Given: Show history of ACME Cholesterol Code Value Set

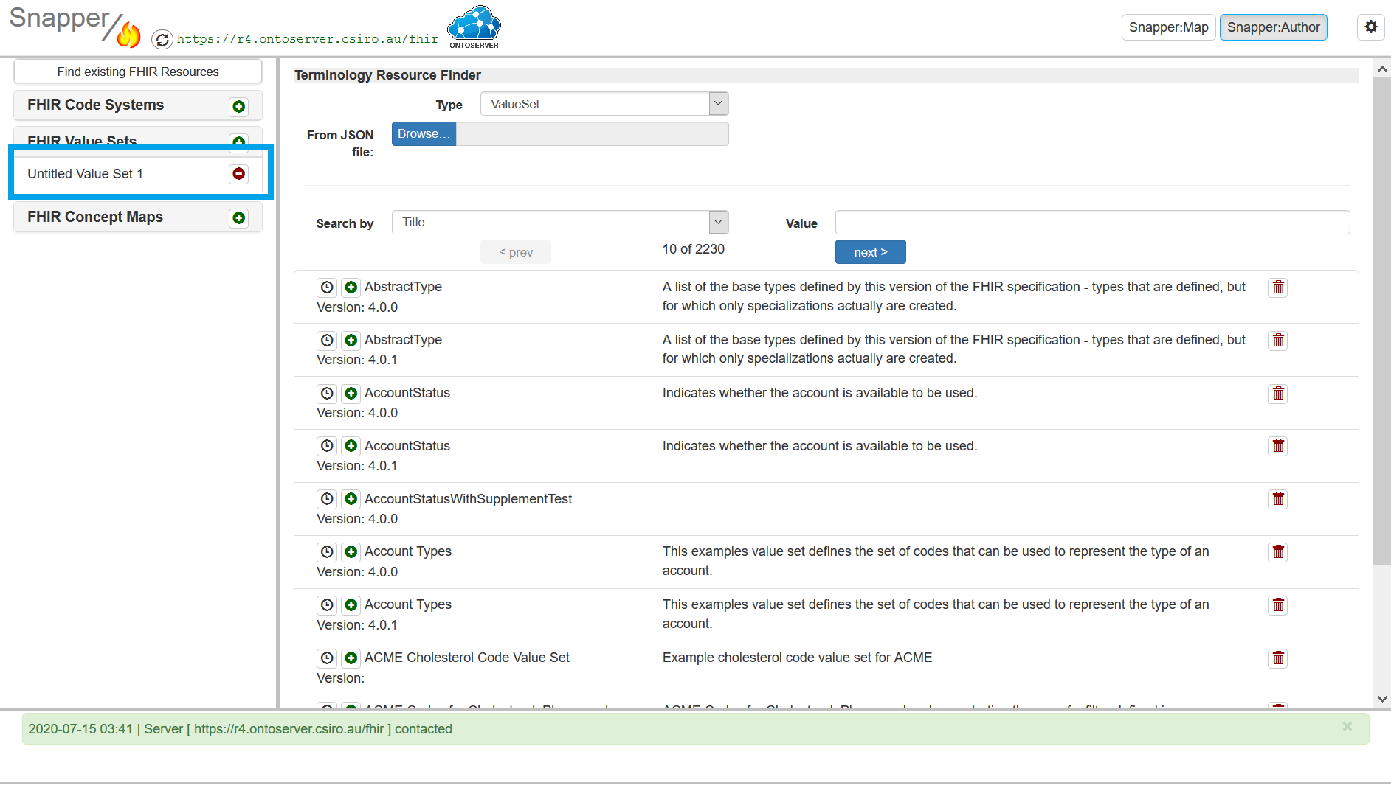Looking at the screenshot, I should point(327,658).
